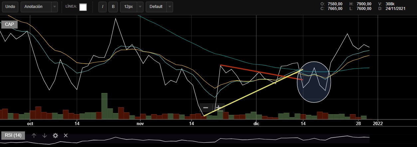This screenshot has width=417, height=147.
Task: Select the RSI (14) indicator label
Action: pyautogui.click(x=13, y=135)
